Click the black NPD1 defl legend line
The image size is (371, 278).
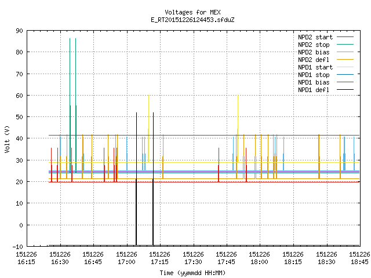[x=345, y=90]
